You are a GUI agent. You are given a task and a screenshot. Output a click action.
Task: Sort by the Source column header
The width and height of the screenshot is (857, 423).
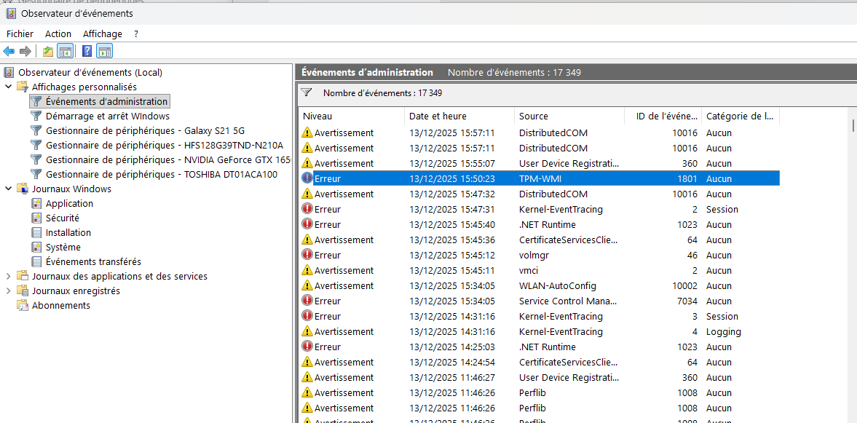click(569, 116)
